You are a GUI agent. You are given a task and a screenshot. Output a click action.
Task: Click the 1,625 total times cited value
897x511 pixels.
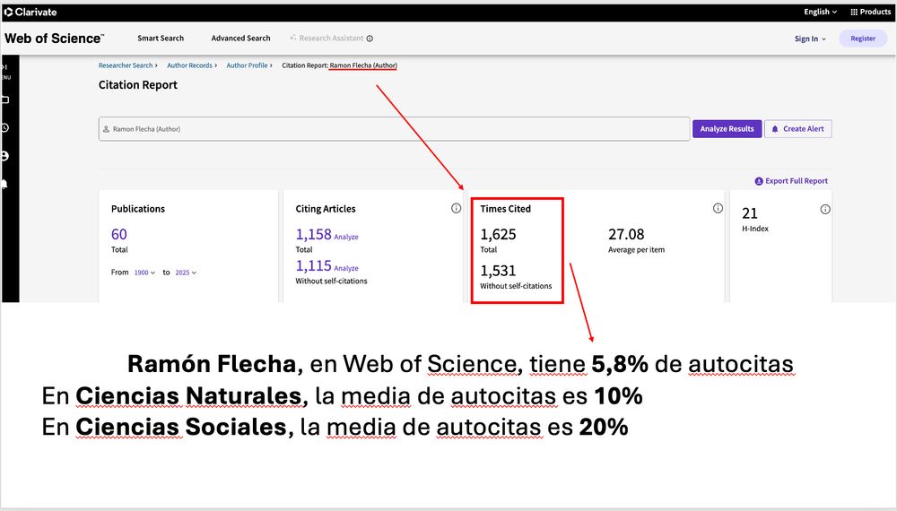498,234
